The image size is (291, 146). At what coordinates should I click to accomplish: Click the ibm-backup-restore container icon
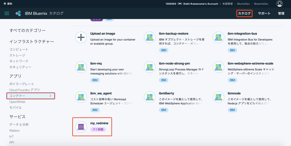pyautogui.click(x=149, y=37)
